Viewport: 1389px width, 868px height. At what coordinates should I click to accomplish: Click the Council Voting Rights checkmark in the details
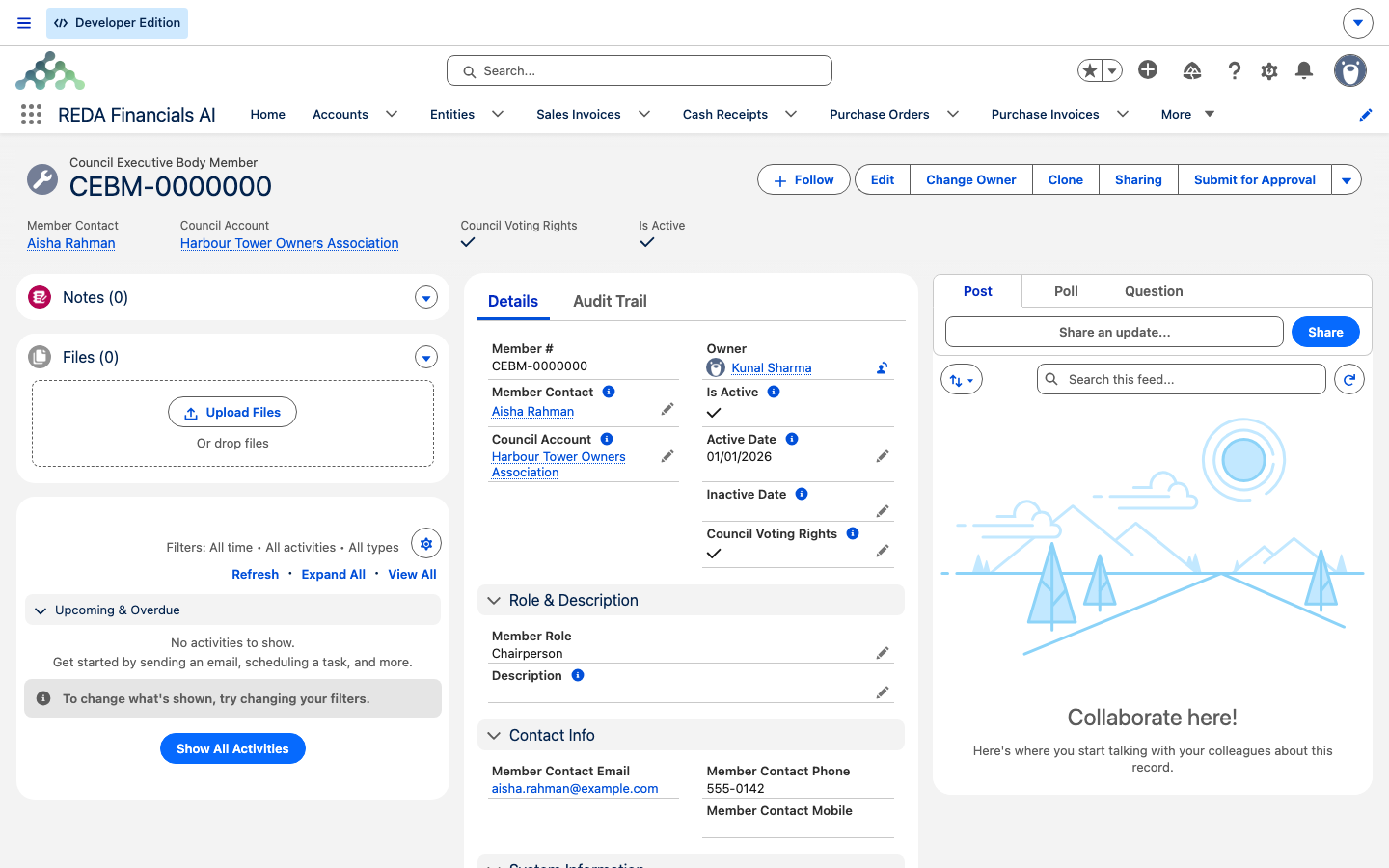(714, 554)
